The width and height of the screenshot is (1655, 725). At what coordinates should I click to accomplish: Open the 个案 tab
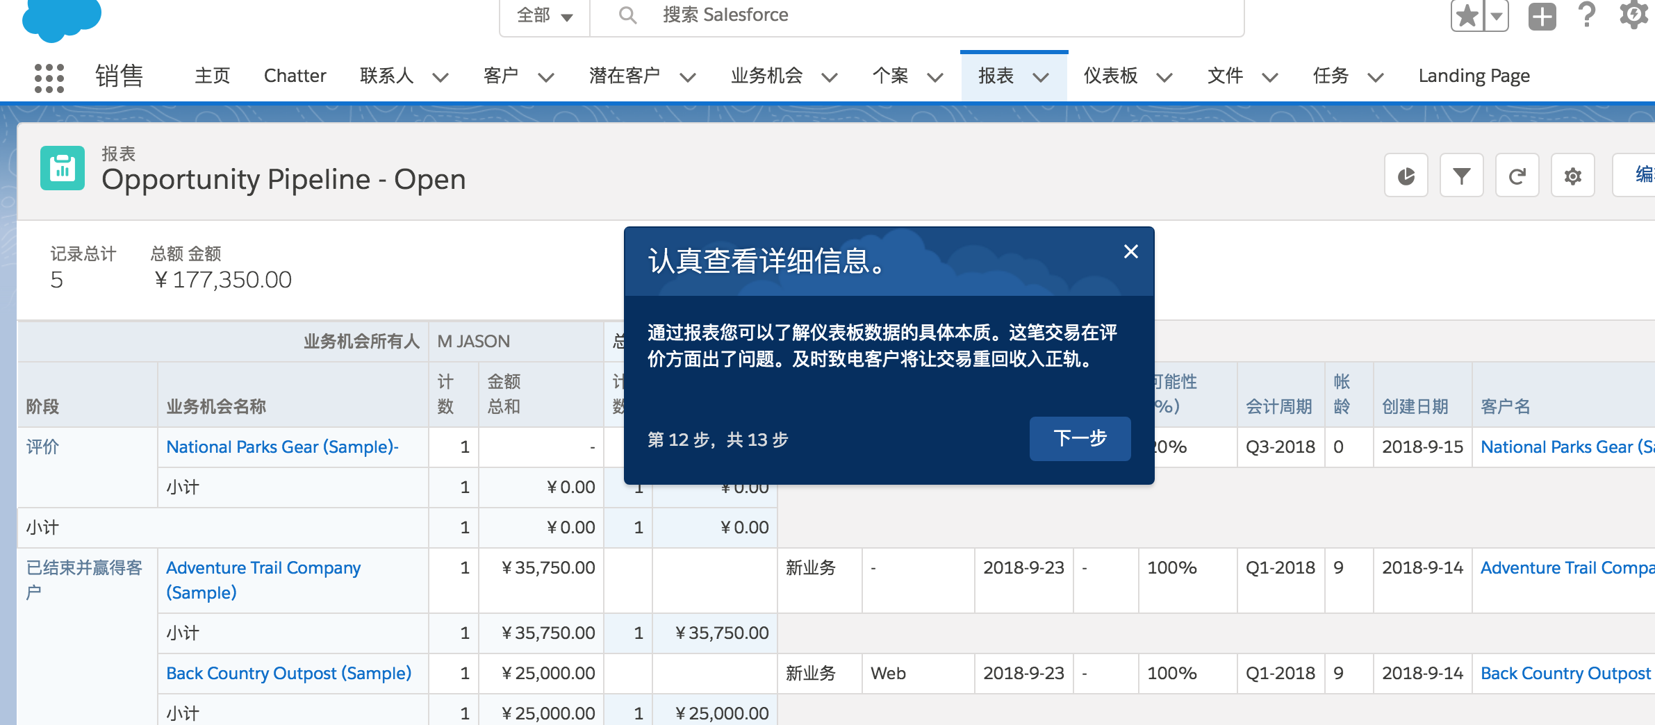[x=890, y=76]
